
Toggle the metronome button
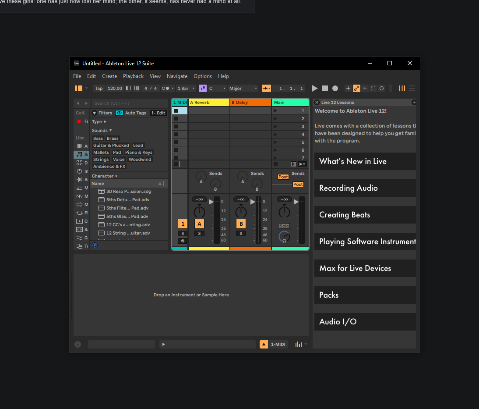point(166,89)
